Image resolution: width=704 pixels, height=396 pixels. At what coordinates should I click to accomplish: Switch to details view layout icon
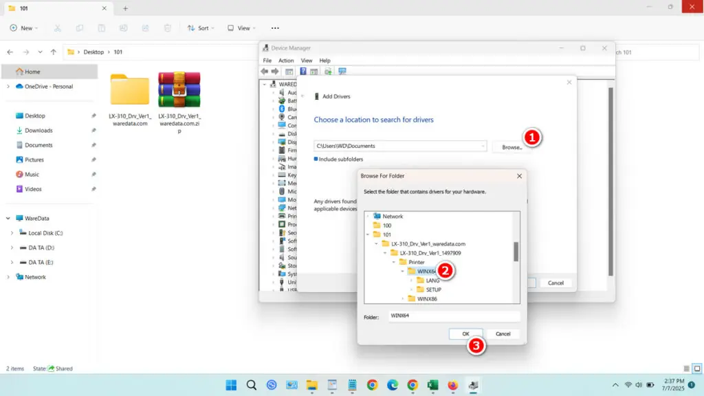pos(687,368)
